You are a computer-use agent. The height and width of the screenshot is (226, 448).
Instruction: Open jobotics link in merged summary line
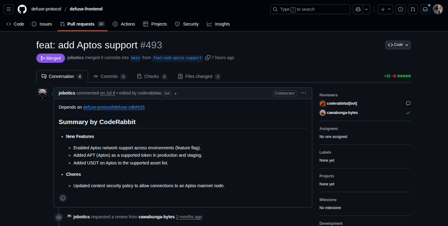[x=75, y=58]
